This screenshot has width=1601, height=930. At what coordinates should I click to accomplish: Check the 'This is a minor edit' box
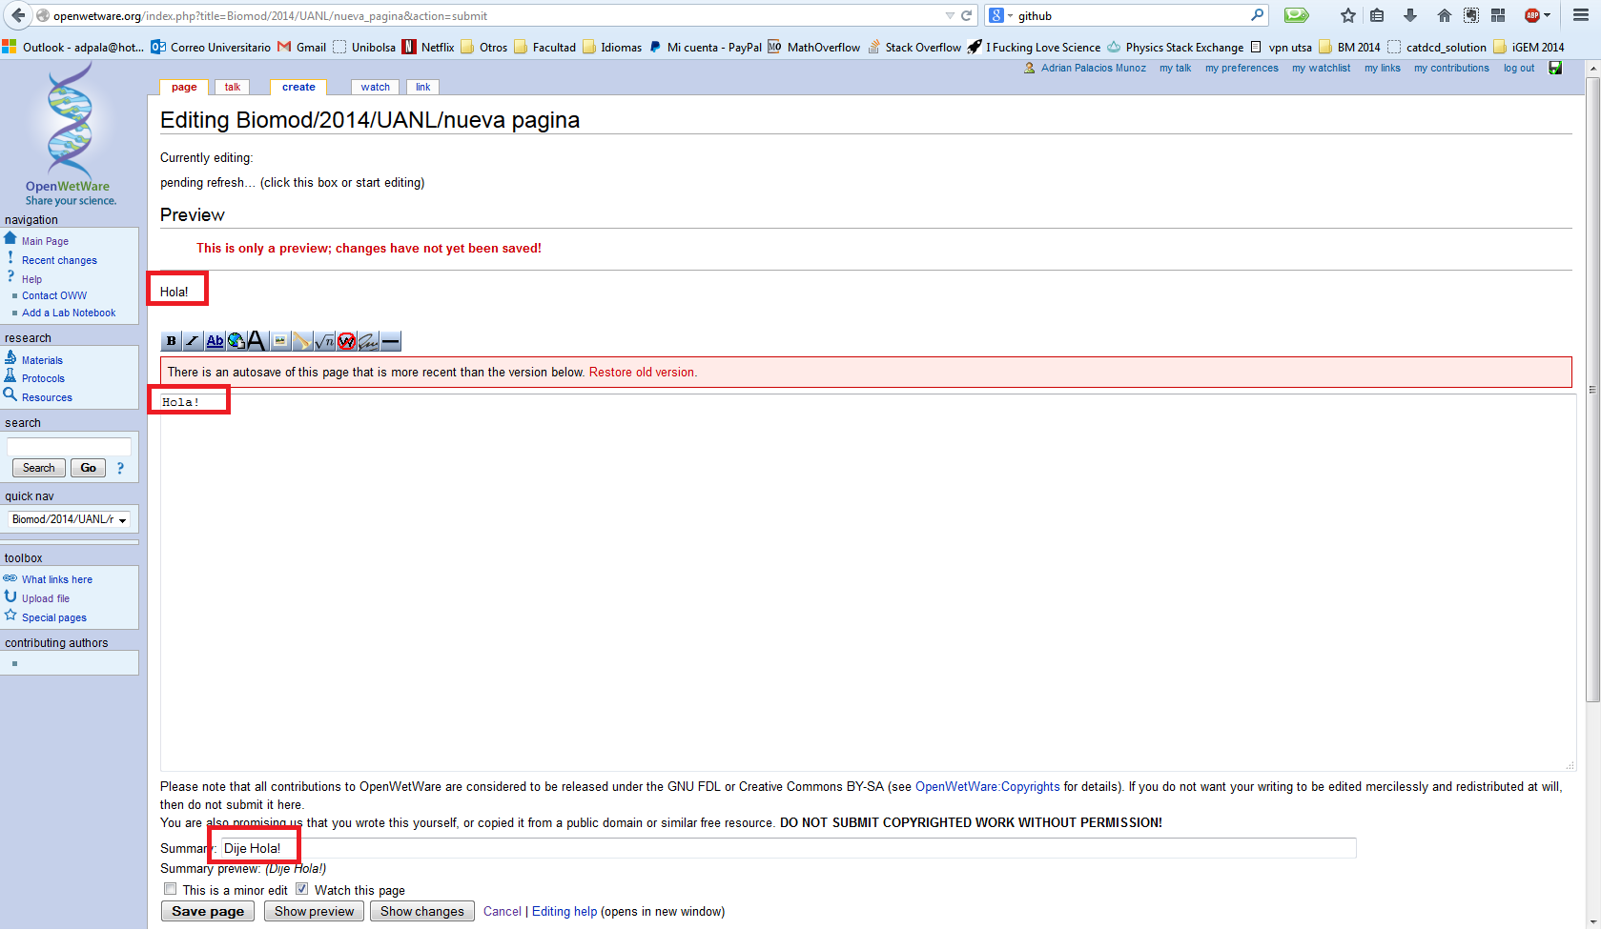pos(171,889)
